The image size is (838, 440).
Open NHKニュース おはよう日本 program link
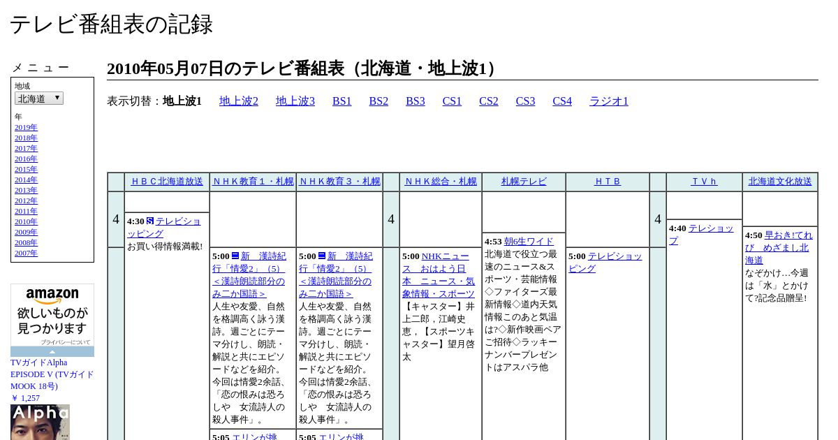point(439,275)
